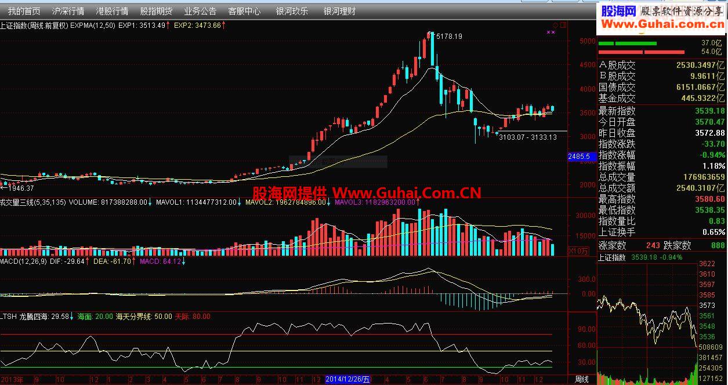Click the 指数量比 0.83 row
This screenshot has width=728, height=385.
point(662,221)
